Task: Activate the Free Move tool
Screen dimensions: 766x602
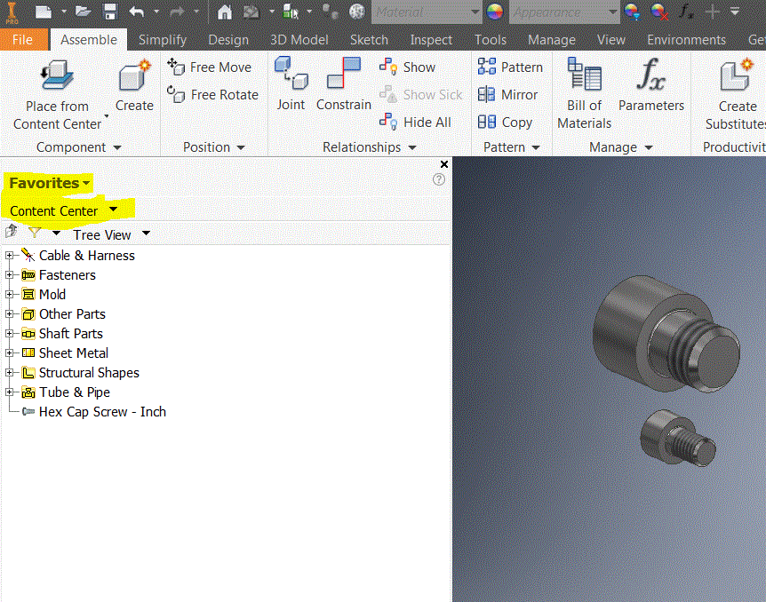Action: 210,67
